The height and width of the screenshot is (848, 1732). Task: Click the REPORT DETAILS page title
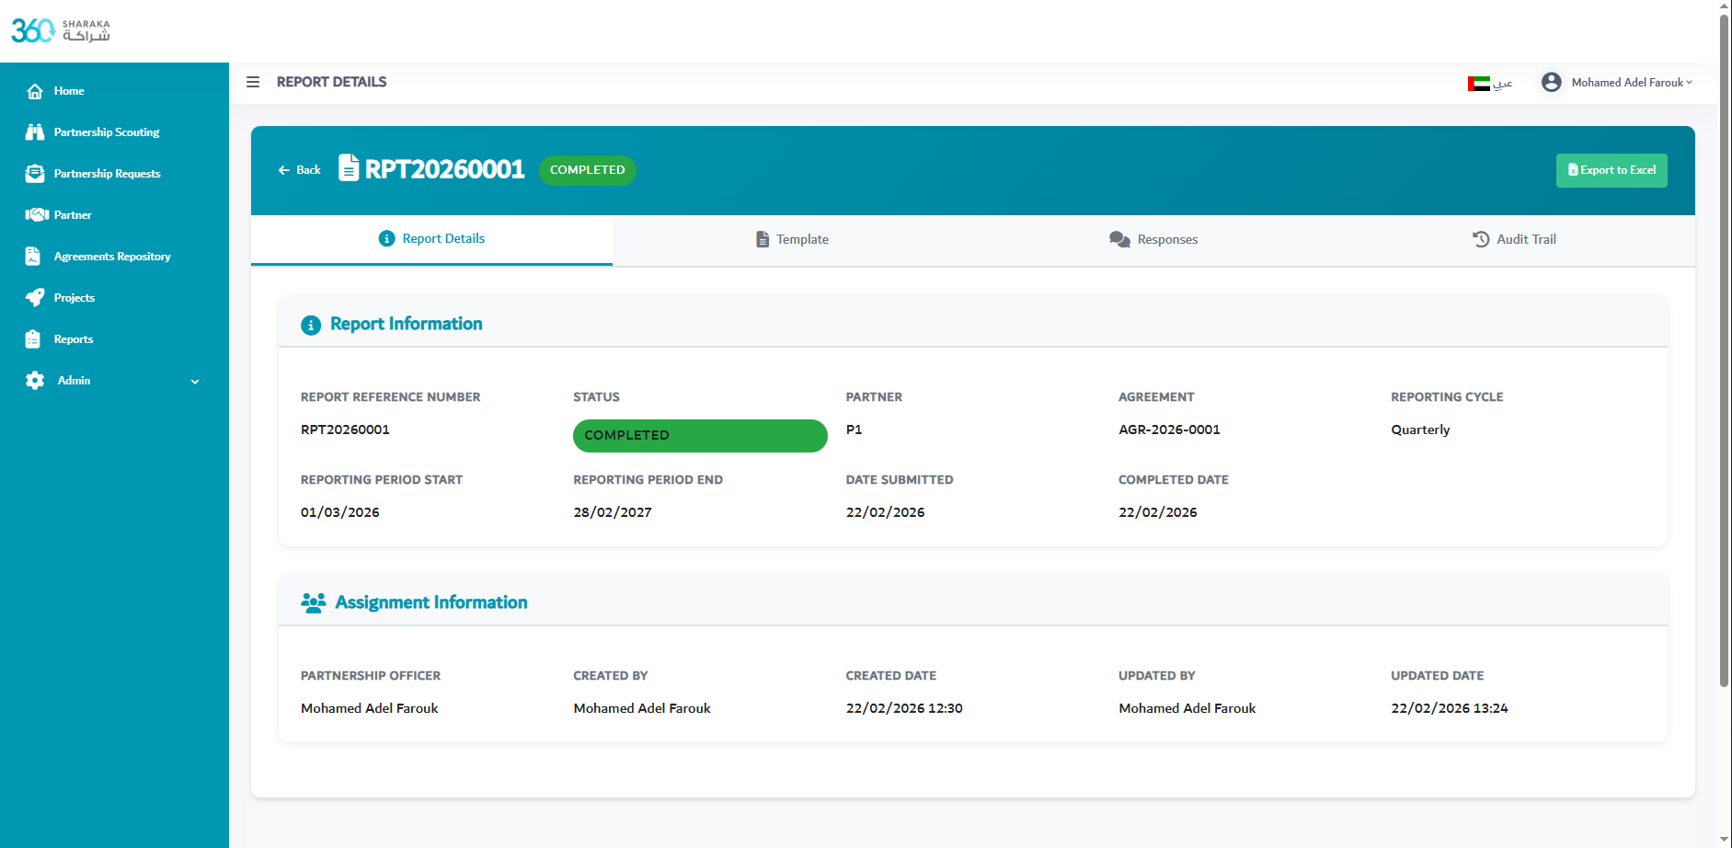(x=331, y=82)
